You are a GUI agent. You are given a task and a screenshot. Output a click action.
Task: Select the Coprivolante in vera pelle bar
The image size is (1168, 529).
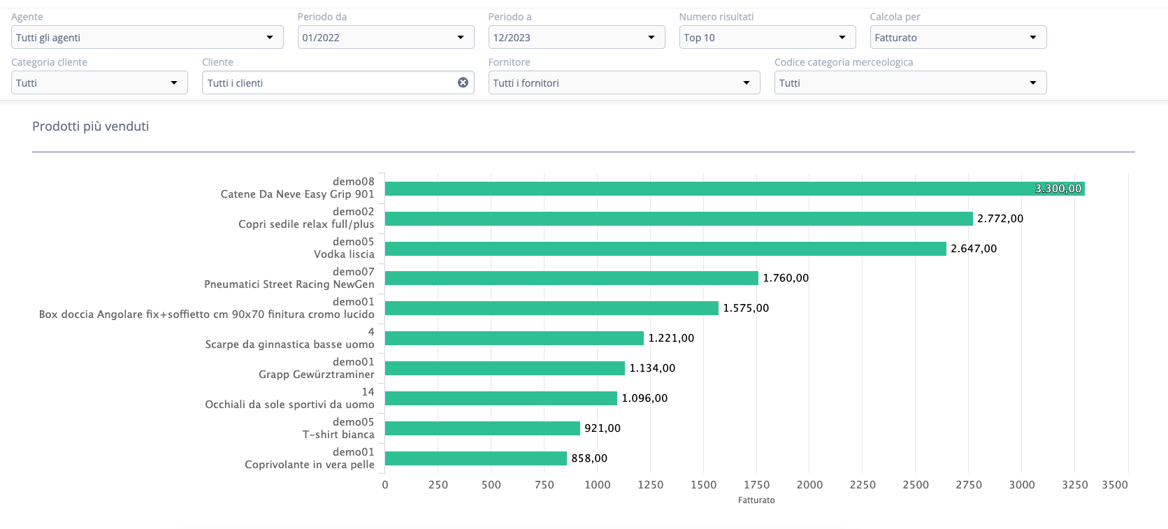475,458
